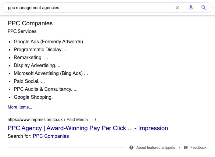Select Google Ads (Formerly Adwords) list item
The image size is (215, 157).
coord(51,42)
